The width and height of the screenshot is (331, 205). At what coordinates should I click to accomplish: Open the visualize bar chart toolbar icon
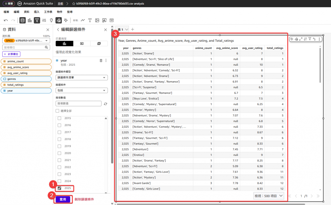point(30,20)
